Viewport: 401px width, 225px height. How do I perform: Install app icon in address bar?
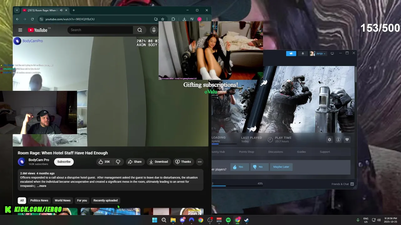click(x=156, y=19)
